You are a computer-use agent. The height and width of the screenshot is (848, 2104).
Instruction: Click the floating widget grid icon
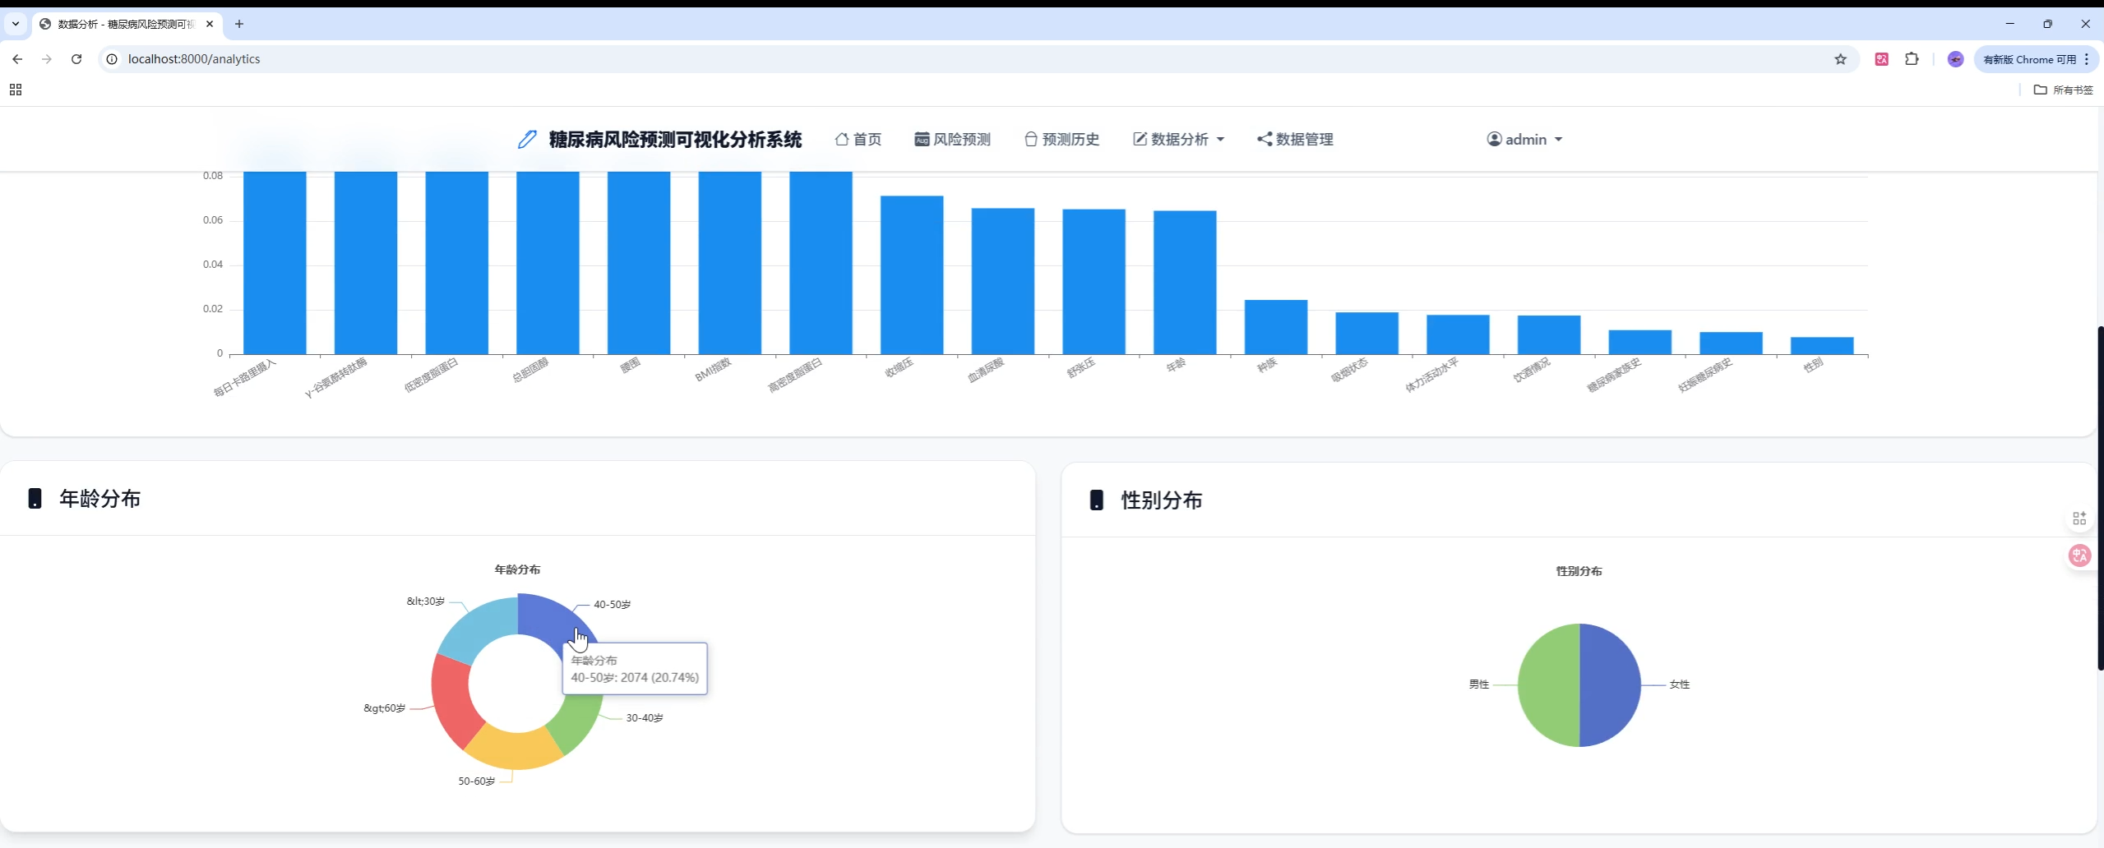(2079, 517)
